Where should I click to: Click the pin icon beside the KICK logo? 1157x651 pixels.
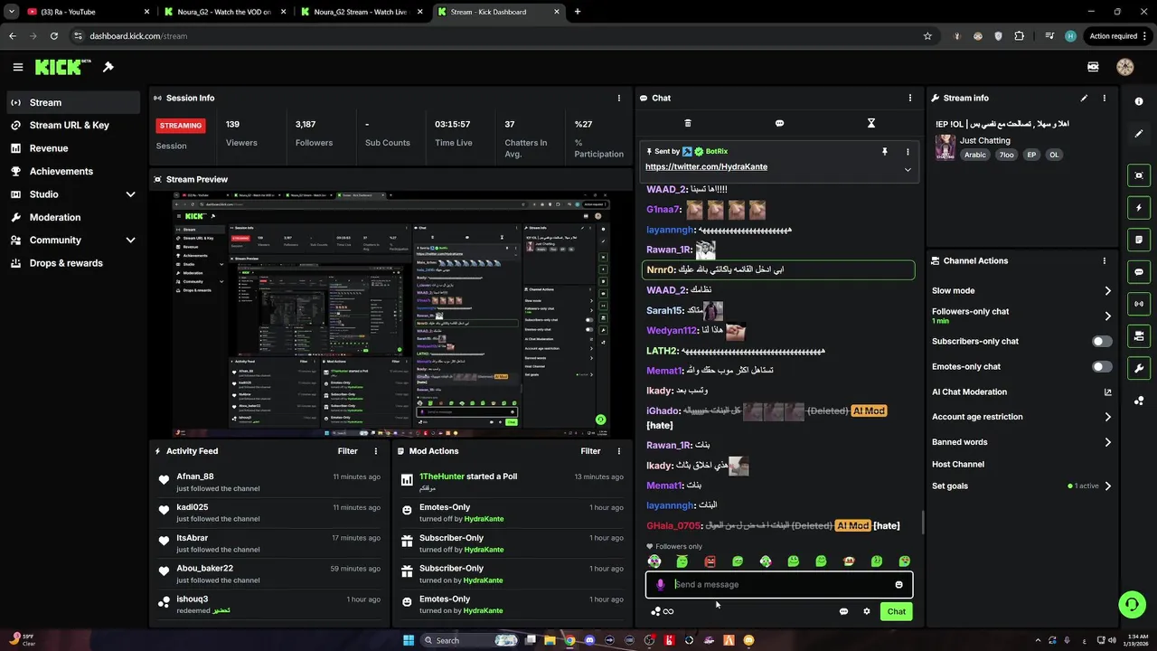(108, 67)
